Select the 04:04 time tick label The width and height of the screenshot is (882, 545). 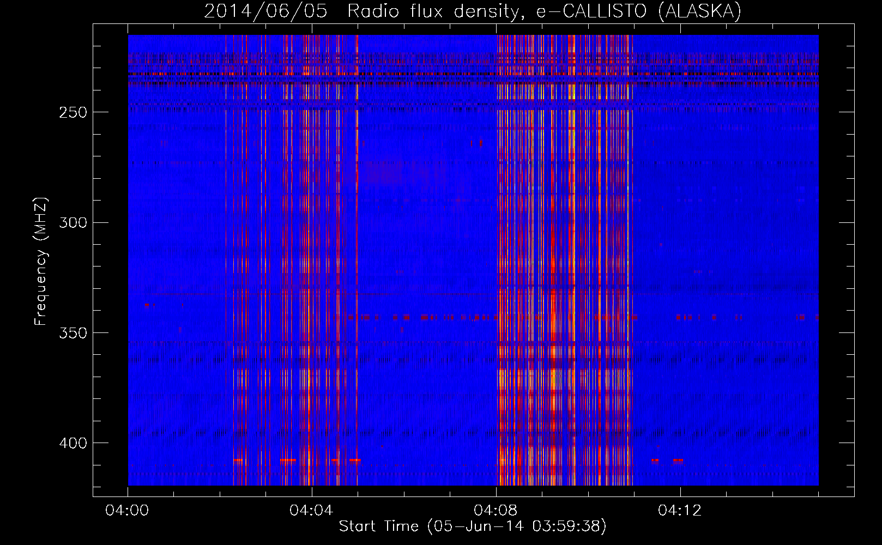pyautogui.click(x=311, y=511)
